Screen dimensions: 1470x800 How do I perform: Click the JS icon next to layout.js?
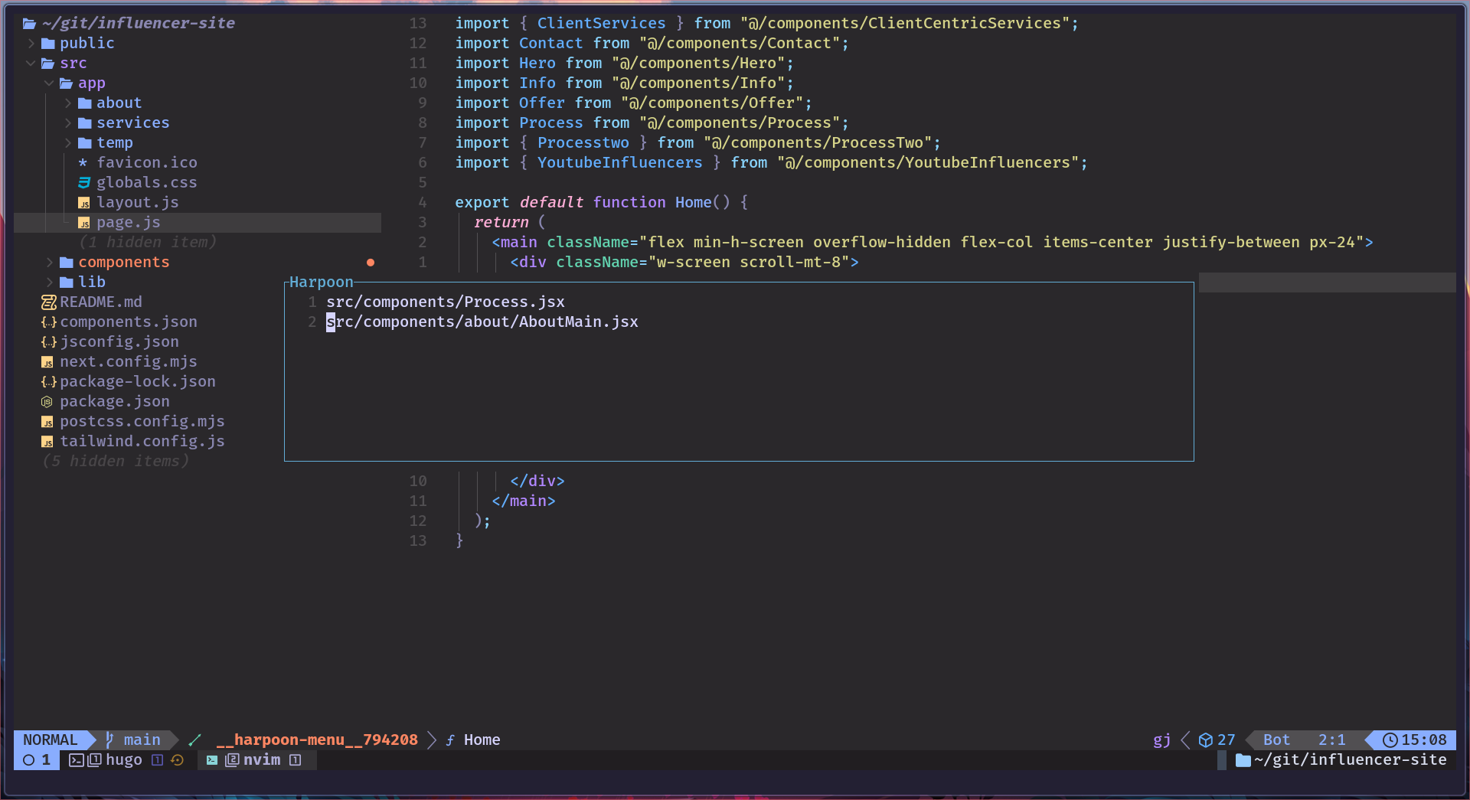[84, 203]
